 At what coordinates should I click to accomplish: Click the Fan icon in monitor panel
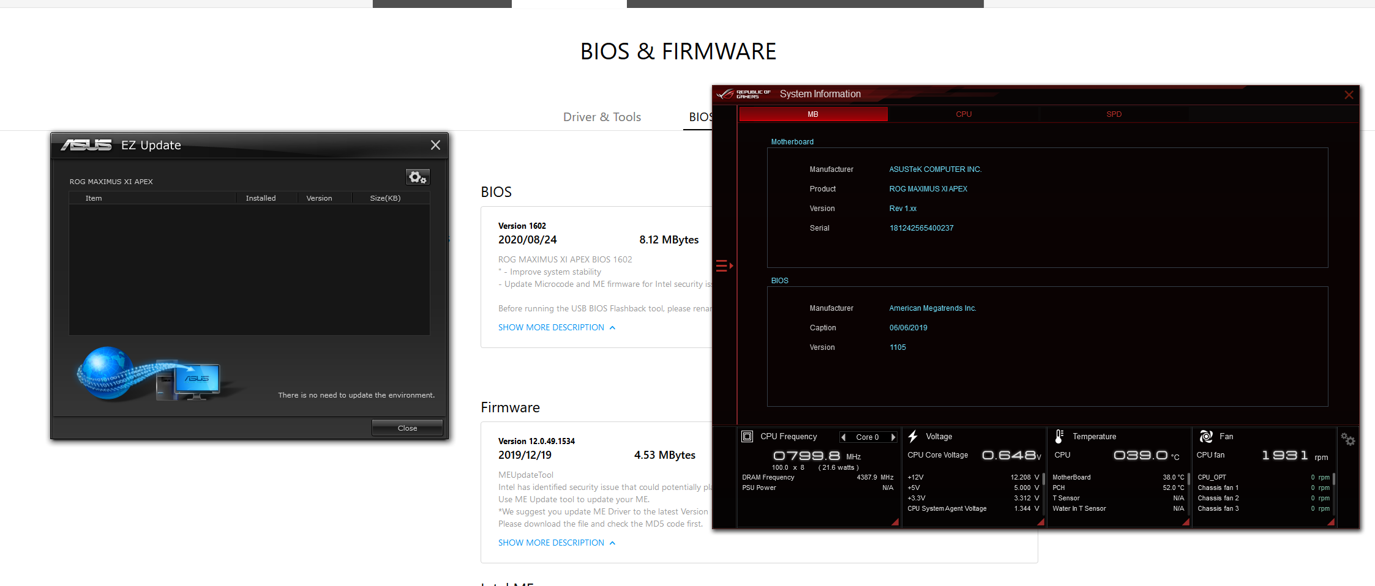coord(1206,436)
